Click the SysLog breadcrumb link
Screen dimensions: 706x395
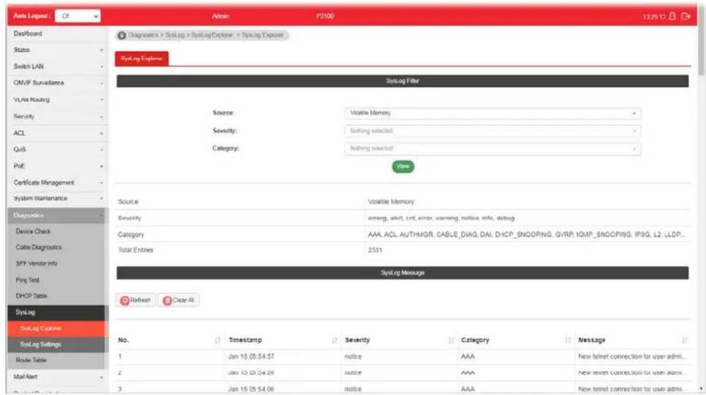pos(175,35)
